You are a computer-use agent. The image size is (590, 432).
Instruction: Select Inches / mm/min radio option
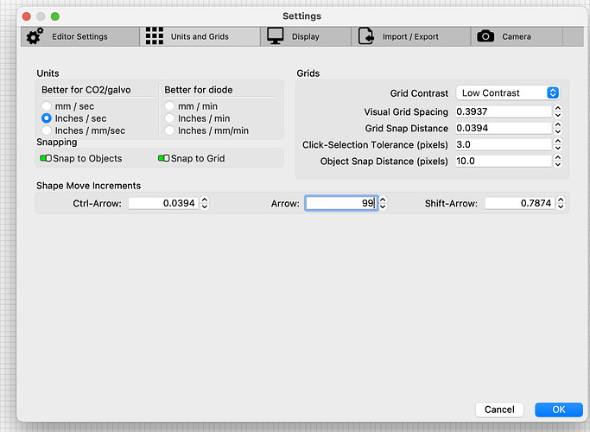[170, 130]
